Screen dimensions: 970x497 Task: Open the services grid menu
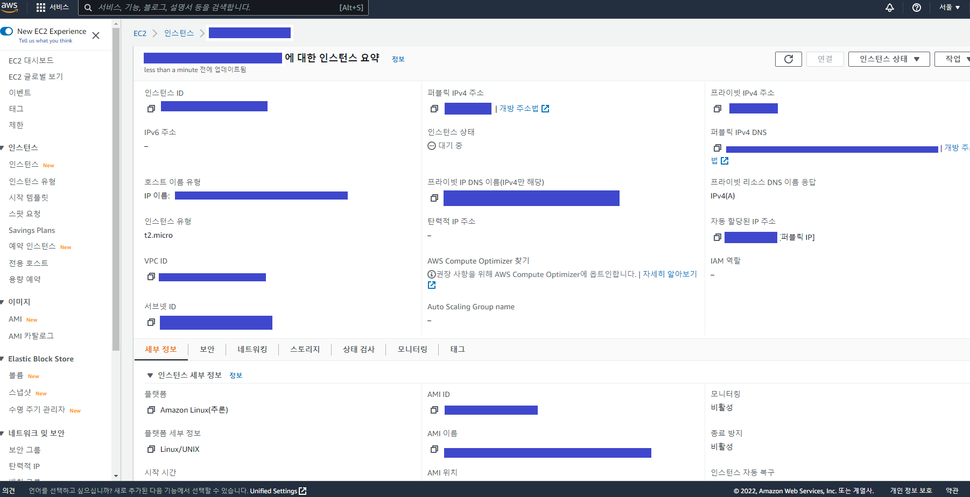click(41, 8)
